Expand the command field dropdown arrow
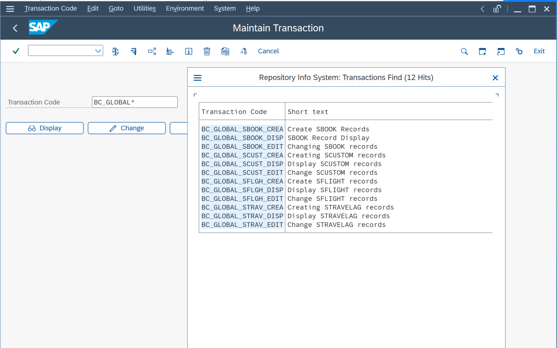 tap(98, 51)
